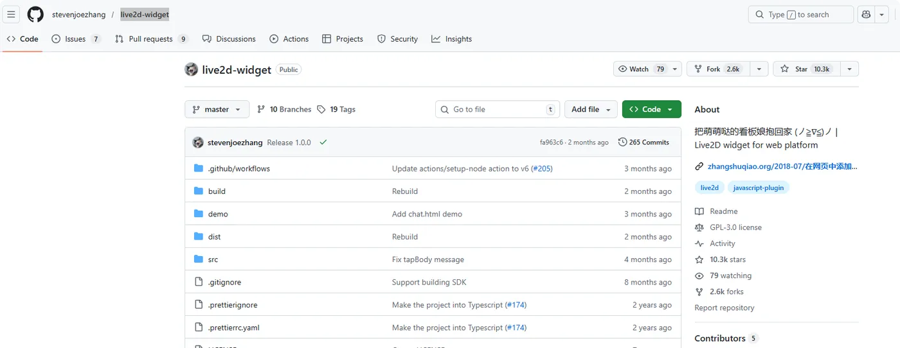Click the Report repository link

(x=724, y=308)
